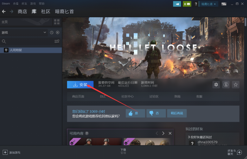Viewport: 247px width, 159px height.
Task: Go back with the left arrow
Action: click(4, 12)
